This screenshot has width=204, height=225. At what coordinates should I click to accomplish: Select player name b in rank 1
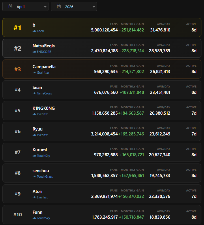tap(34, 25)
